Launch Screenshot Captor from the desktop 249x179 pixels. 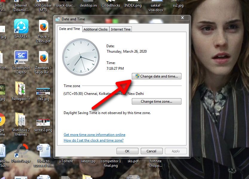click(21, 57)
